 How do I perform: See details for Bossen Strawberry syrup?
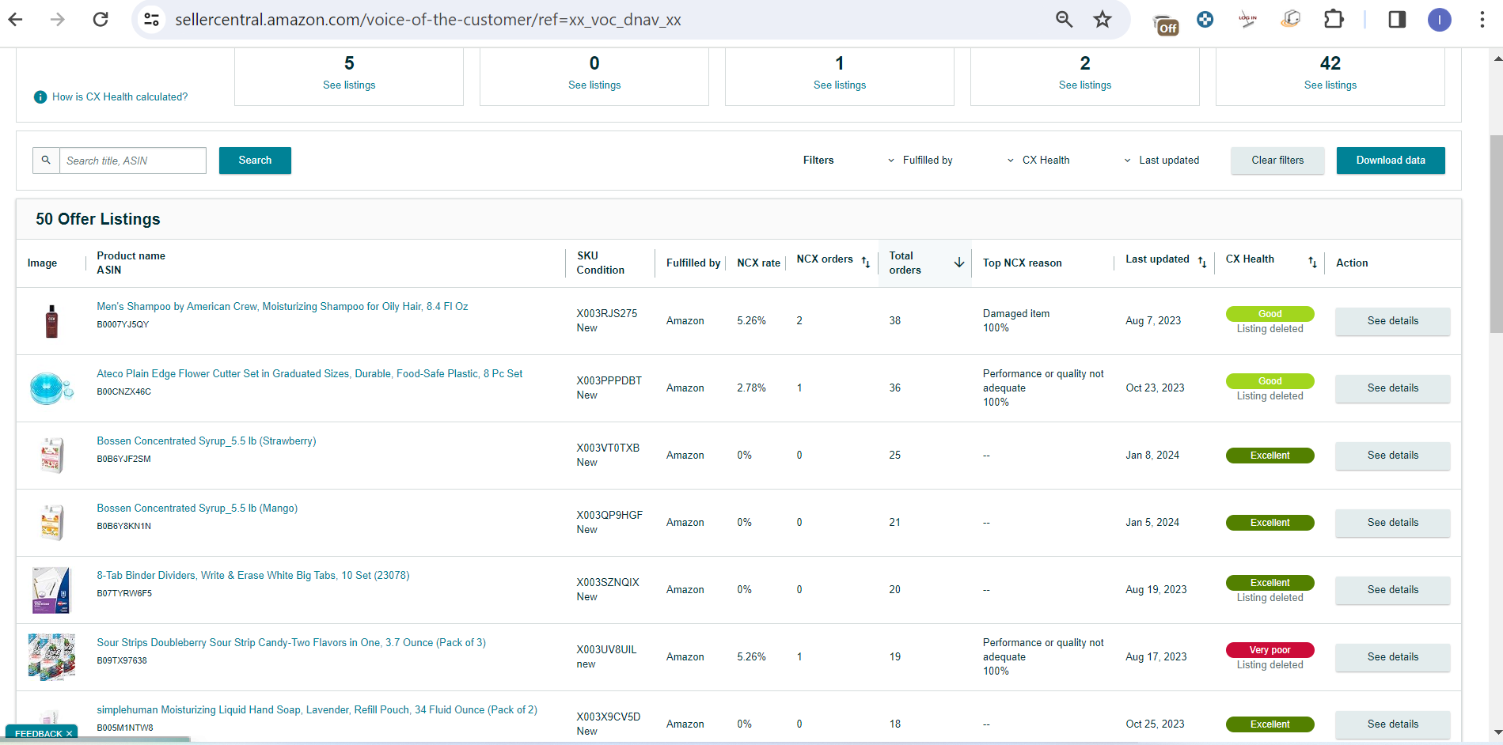[1393, 456]
